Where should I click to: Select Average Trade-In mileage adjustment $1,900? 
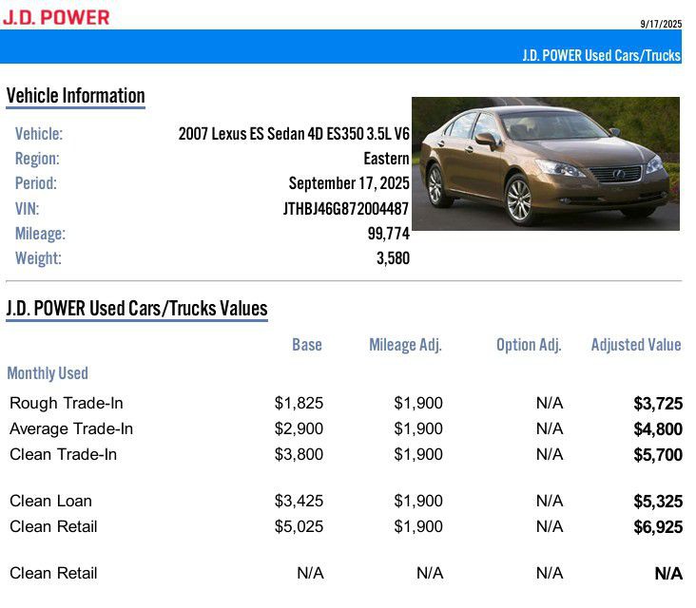coord(418,428)
